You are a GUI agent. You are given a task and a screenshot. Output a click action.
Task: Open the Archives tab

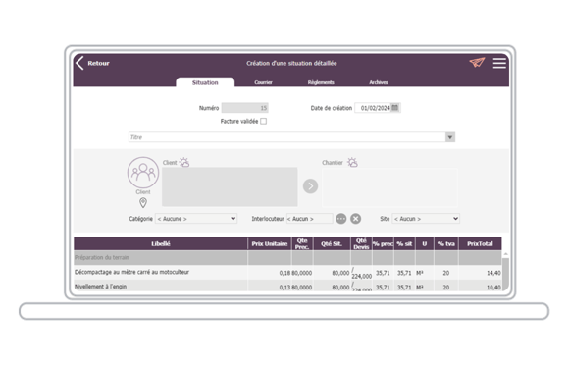[x=379, y=82]
